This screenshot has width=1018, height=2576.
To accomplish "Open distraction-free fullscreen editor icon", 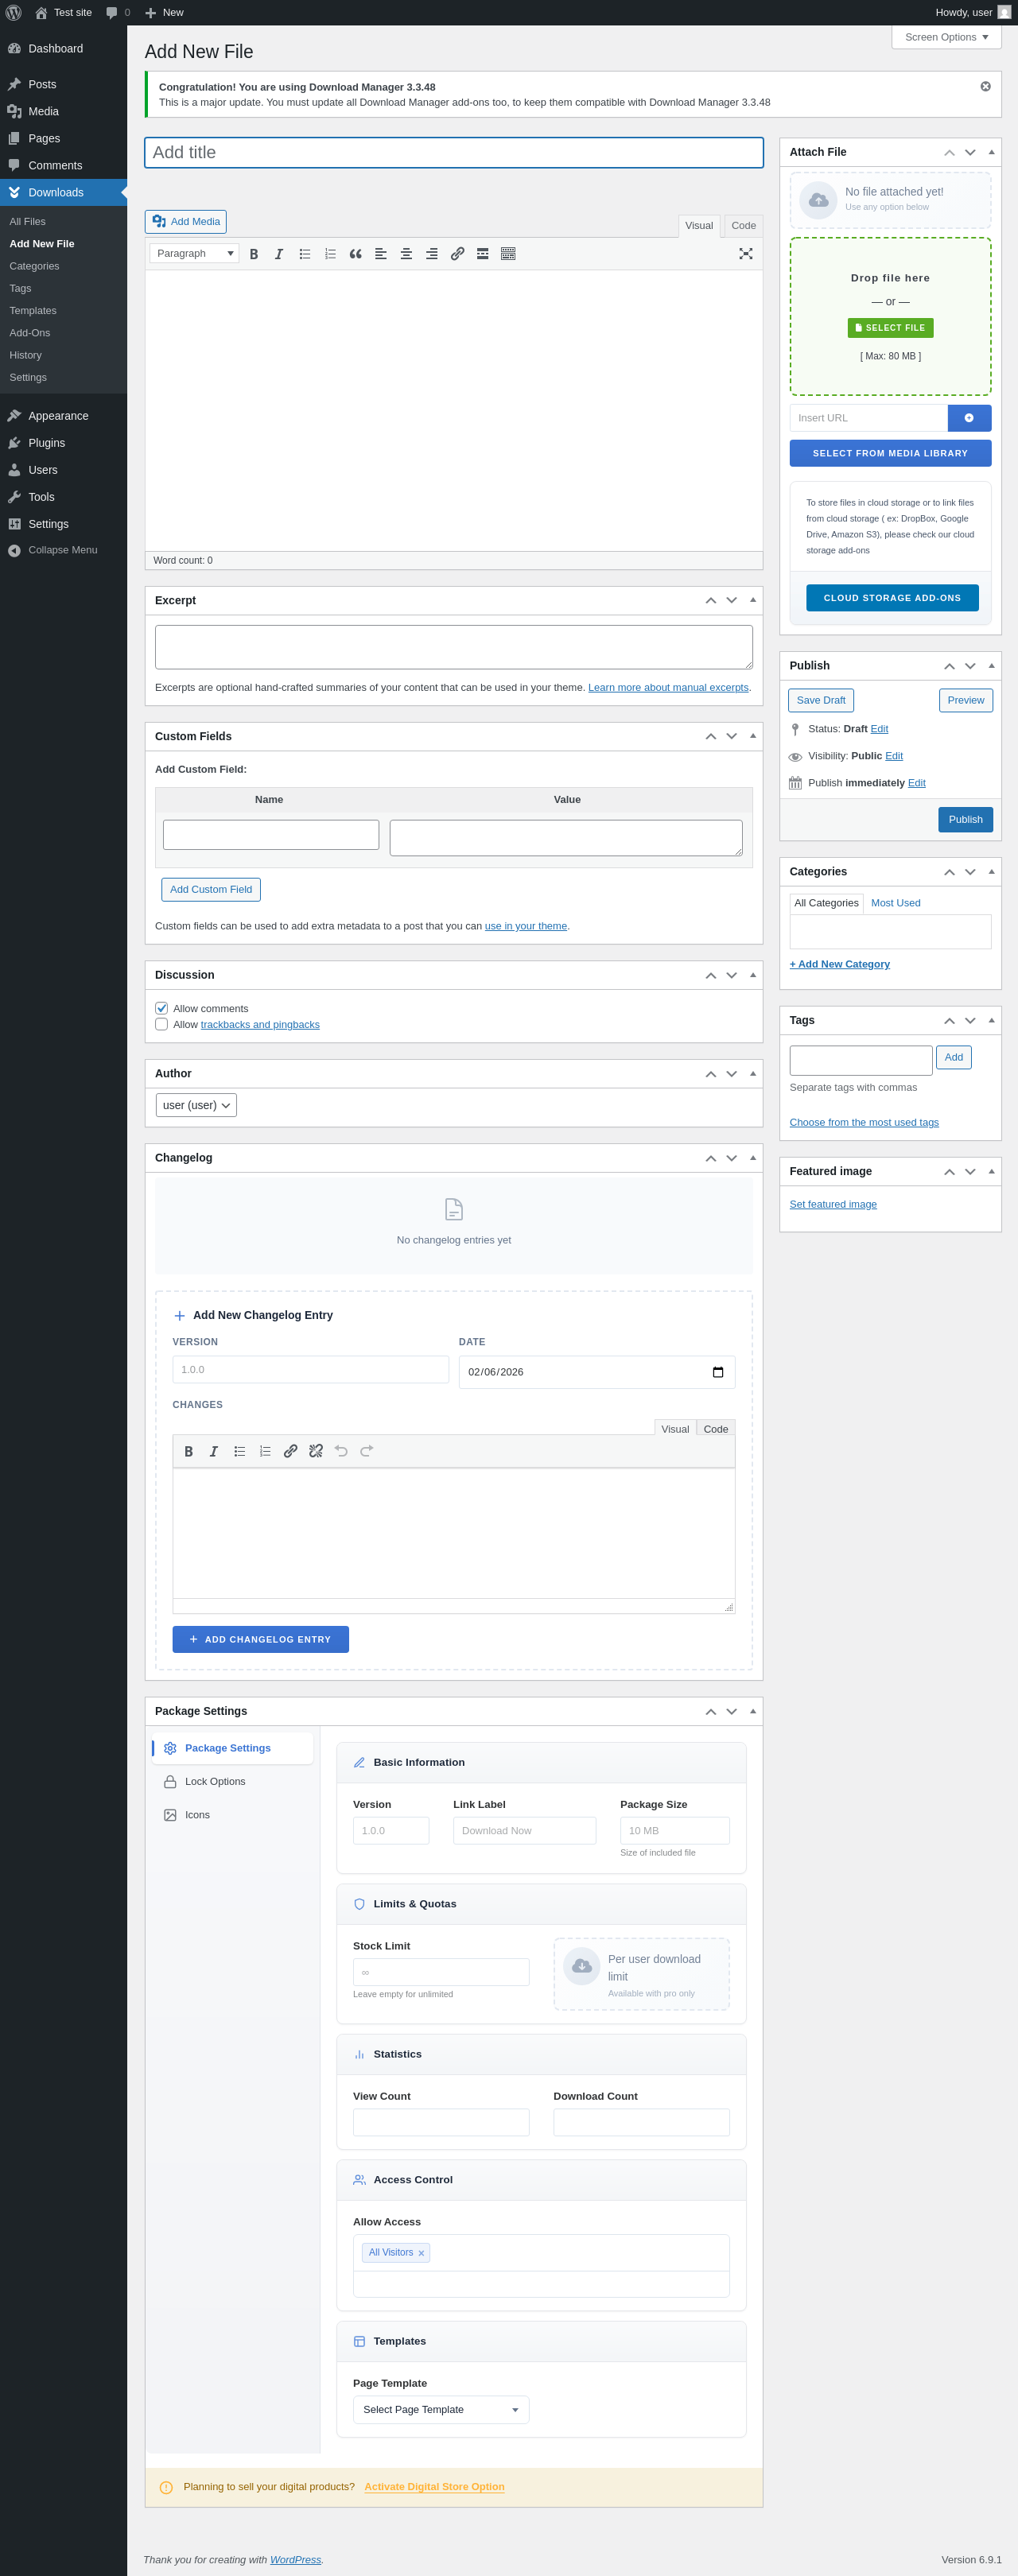I will pos(745,254).
